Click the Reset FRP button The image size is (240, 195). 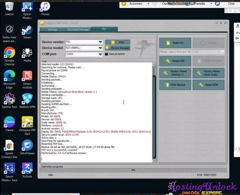(175, 61)
